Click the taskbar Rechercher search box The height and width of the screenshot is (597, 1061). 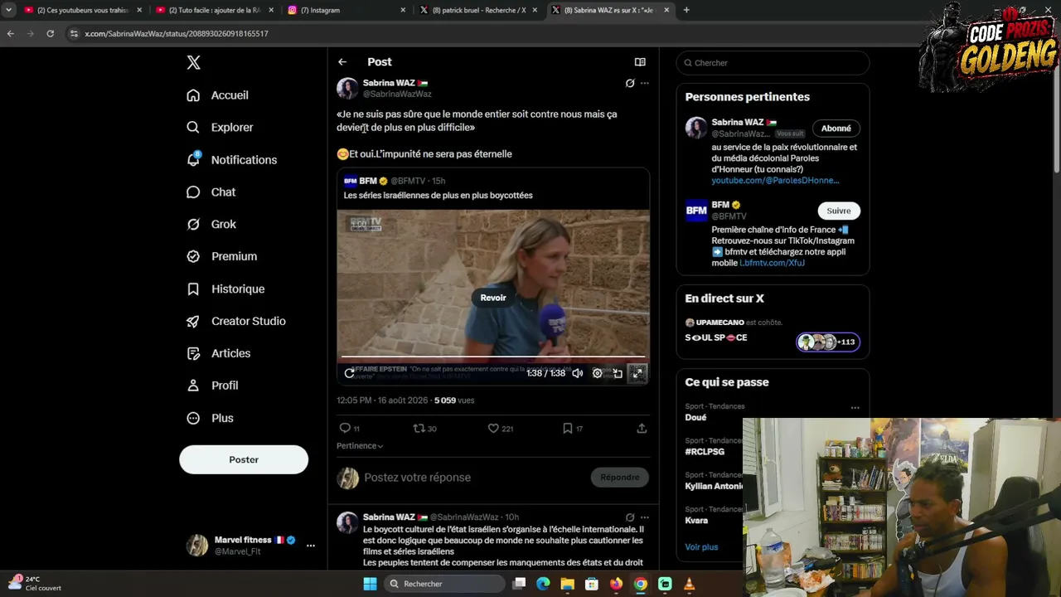(446, 584)
